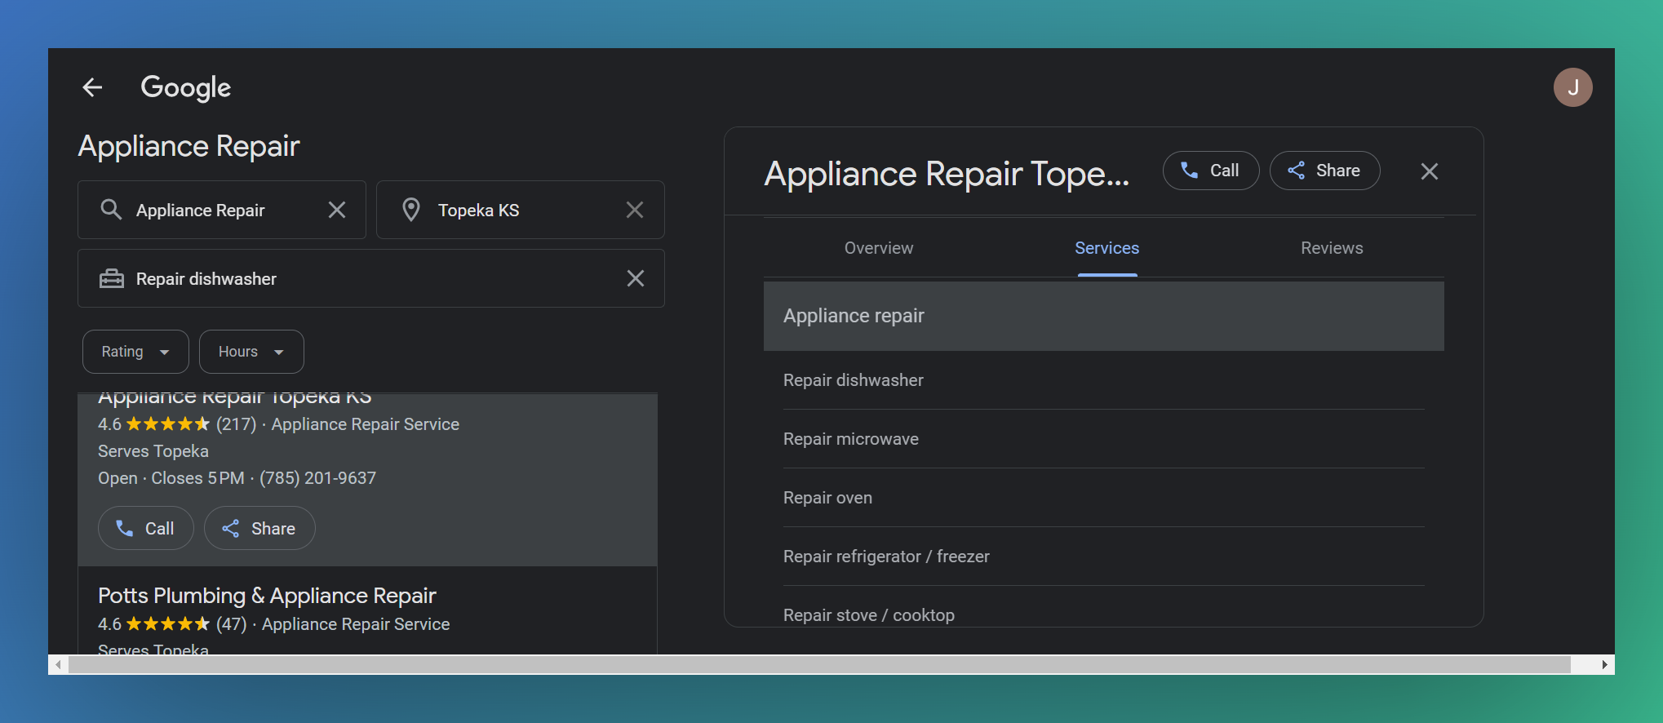Image resolution: width=1663 pixels, height=723 pixels.
Task: Share the Appliance Repair Topeka KS listing
Action: click(x=259, y=528)
